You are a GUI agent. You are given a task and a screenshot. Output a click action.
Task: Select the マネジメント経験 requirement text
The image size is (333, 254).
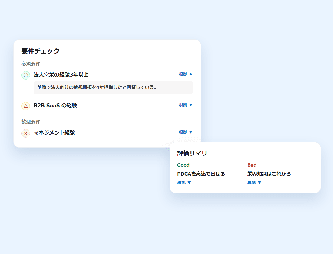(x=54, y=133)
